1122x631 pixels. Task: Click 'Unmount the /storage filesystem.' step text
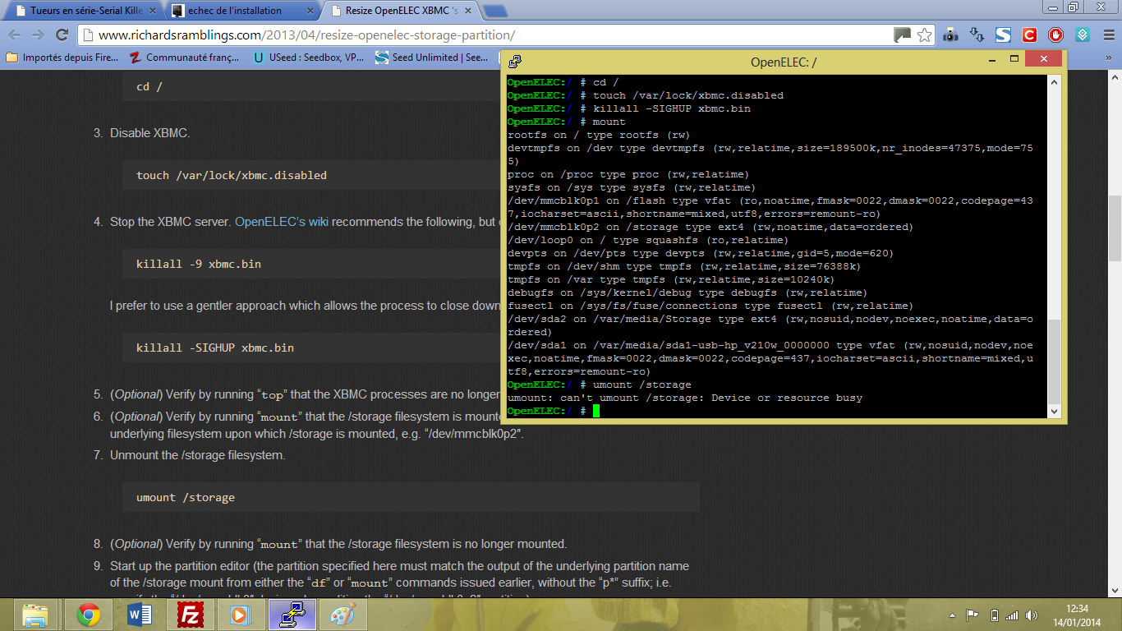[x=198, y=455]
